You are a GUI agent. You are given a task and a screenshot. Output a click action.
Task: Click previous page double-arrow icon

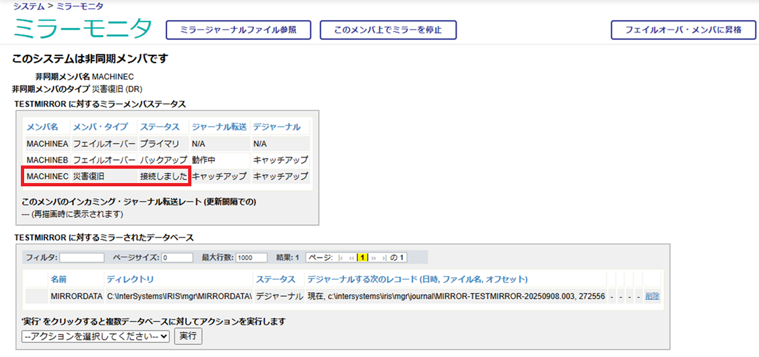(351, 258)
